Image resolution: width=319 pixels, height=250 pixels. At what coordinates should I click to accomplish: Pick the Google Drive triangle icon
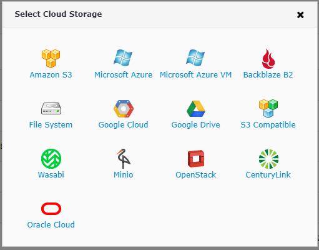(196, 109)
